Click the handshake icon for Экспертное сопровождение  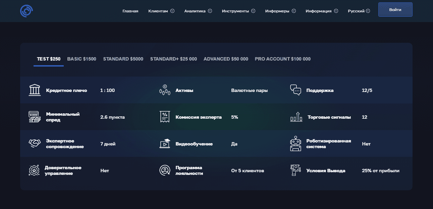pos(34,143)
